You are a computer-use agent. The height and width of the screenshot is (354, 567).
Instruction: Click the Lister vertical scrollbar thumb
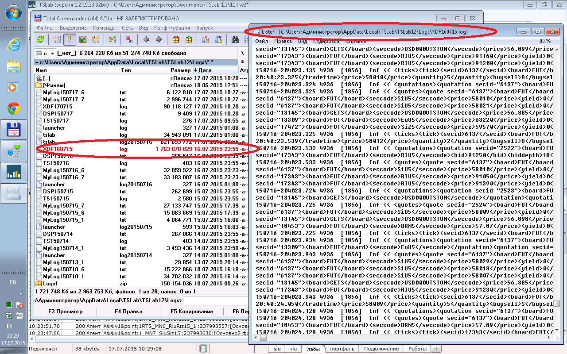[x=557, y=304]
